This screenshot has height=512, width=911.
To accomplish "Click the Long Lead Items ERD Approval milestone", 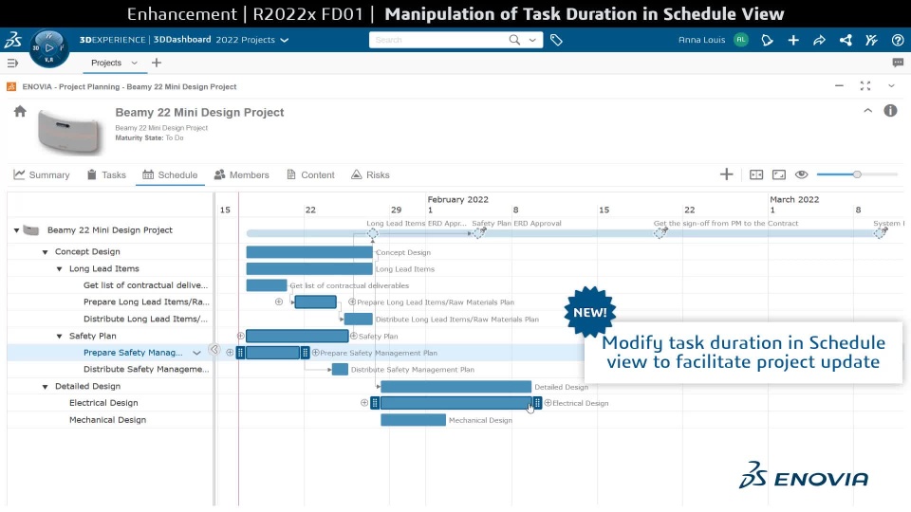I will pyautogui.click(x=372, y=233).
